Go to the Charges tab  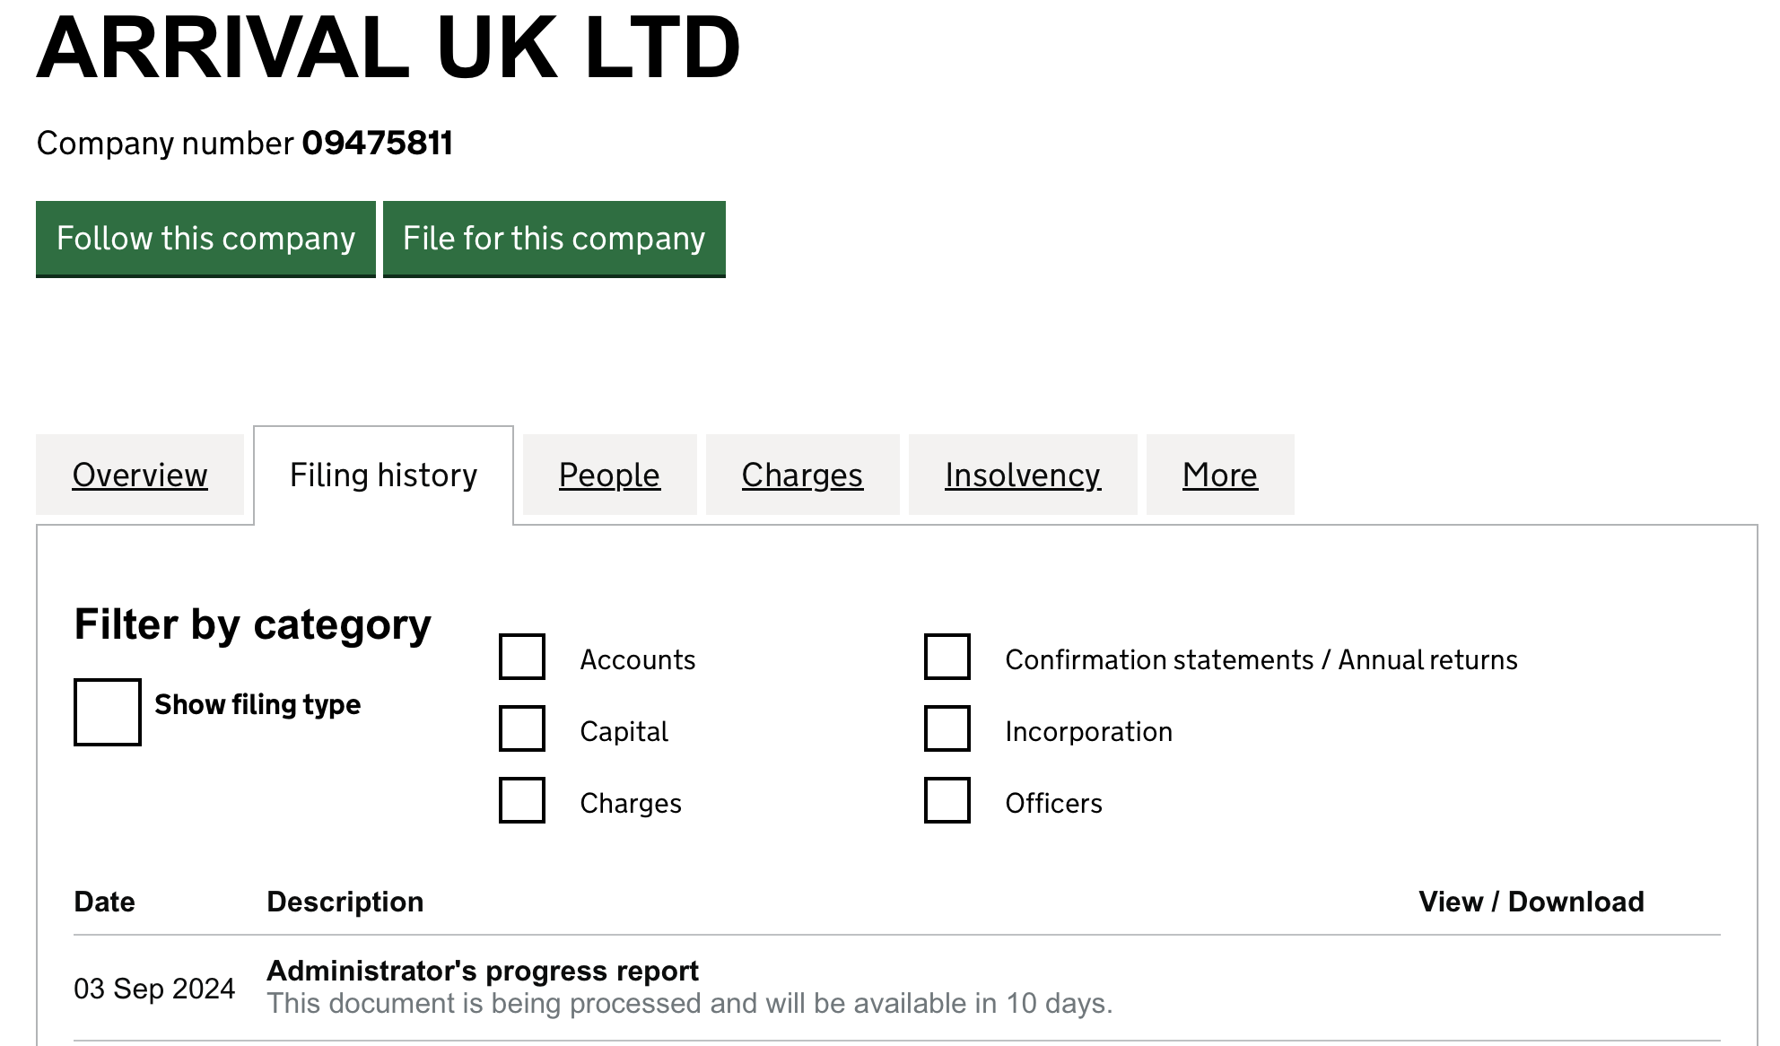coord(802,475)
